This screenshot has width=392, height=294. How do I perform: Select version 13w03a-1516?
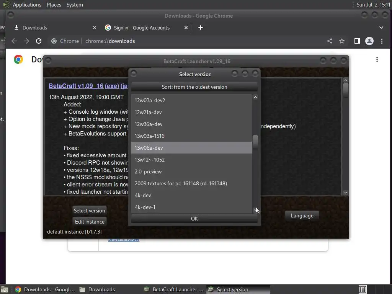tap(191, 136)
